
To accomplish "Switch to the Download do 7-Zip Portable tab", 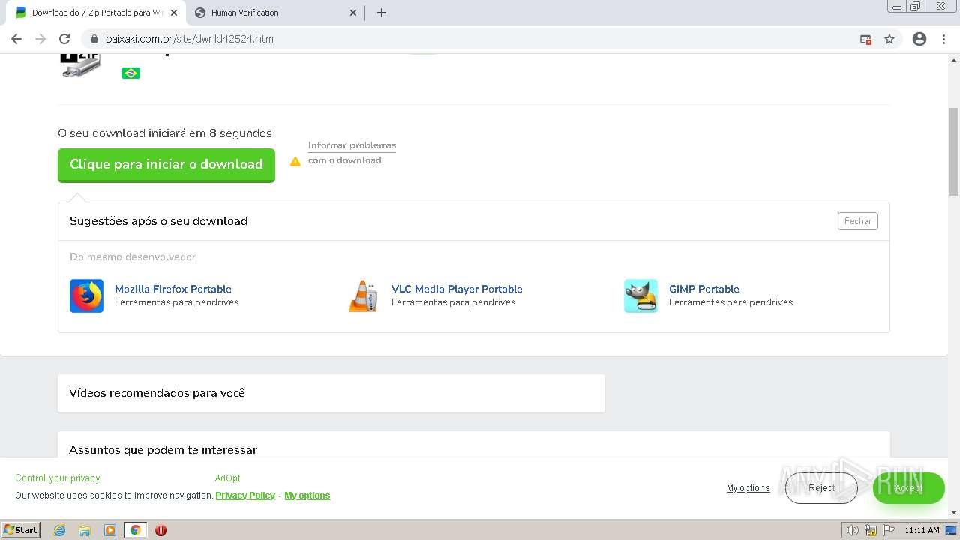I will click(x=95, y=13).
